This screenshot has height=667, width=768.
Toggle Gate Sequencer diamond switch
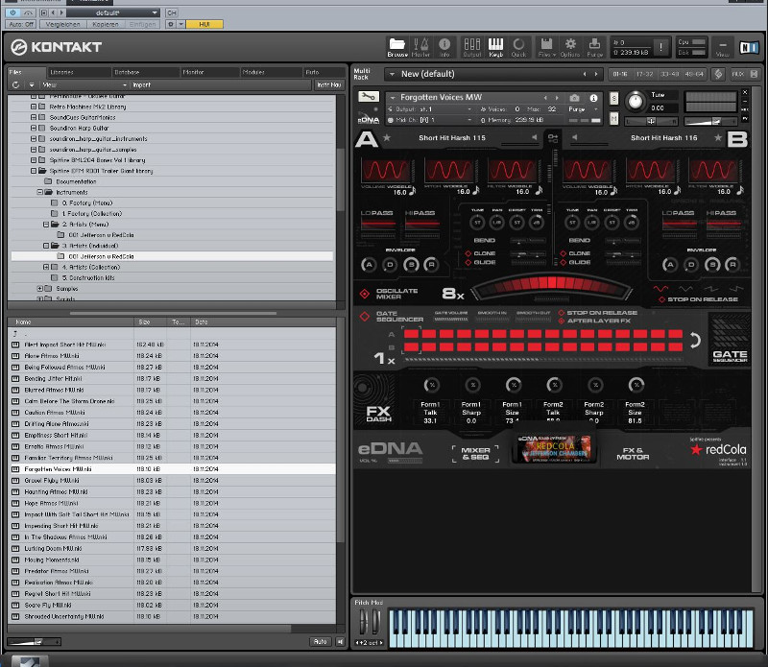click(x=365, y=316)
